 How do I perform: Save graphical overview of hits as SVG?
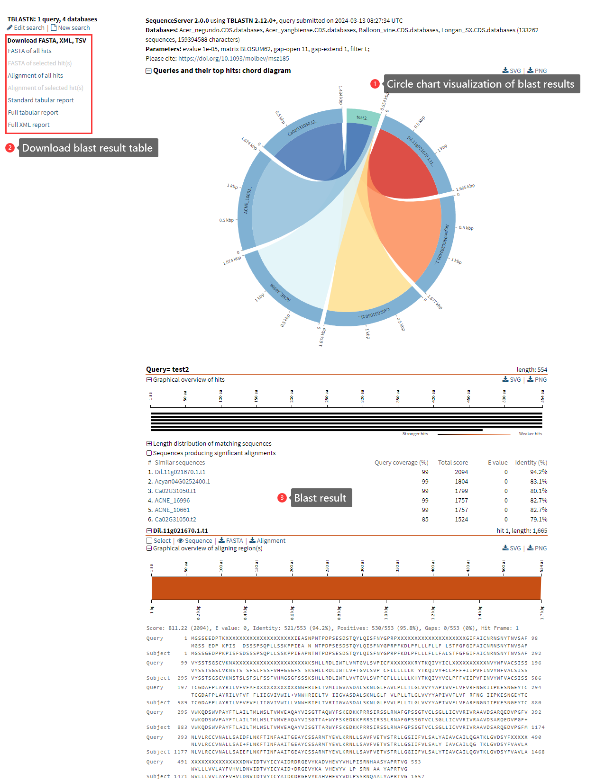(511, 379)
